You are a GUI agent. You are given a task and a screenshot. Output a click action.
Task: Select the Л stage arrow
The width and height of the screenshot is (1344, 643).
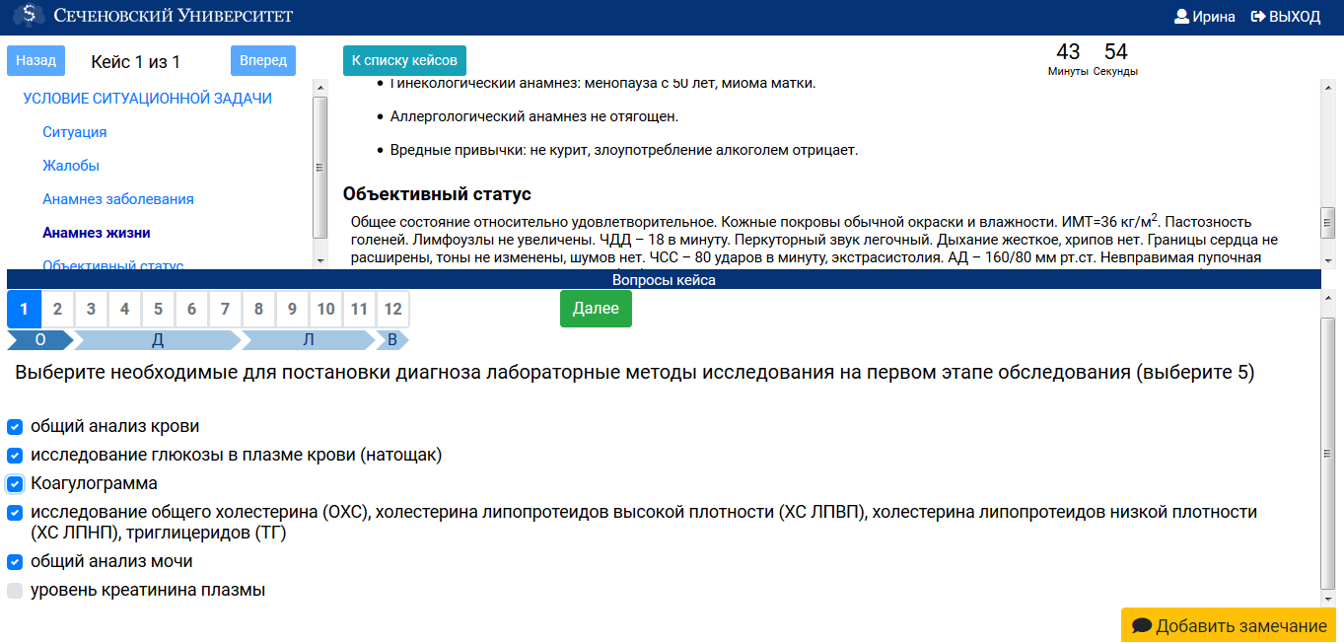point(309,339)
